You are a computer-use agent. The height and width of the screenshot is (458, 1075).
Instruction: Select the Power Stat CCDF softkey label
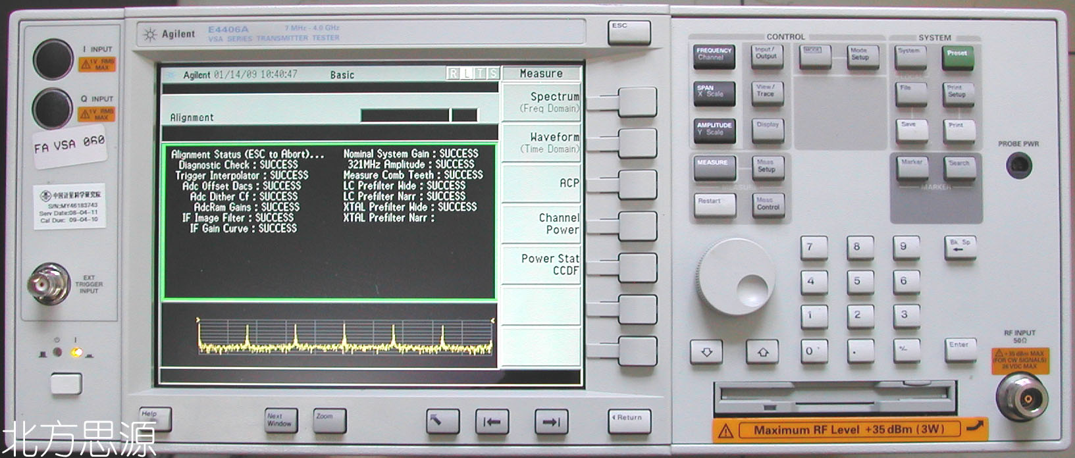point(541,265)
